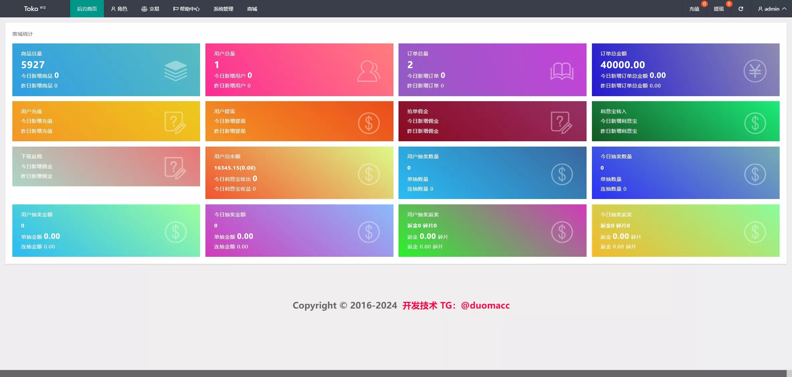The height and width of the screenshot is (377, 792).
Task: Click the 提现 notification button
Action: pos(719,9)
